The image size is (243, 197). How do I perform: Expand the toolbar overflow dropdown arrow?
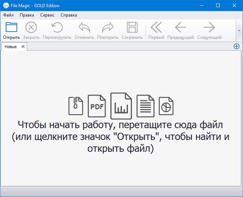click(239, 30)
